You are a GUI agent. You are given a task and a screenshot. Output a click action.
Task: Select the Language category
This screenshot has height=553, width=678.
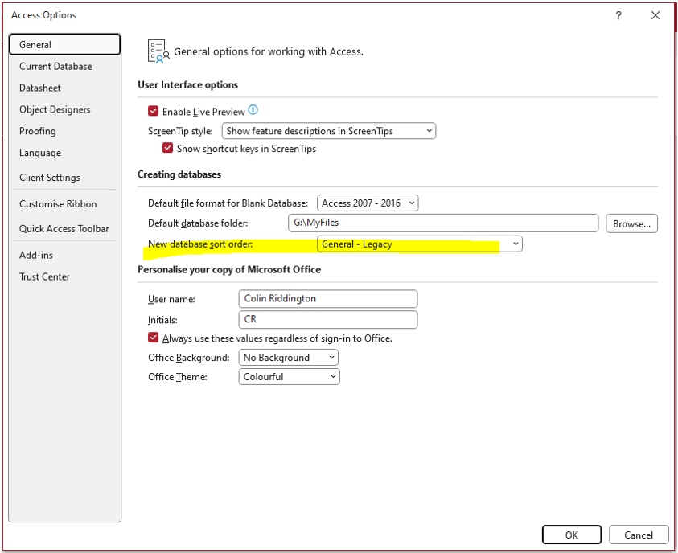click(x=64, y=153)
